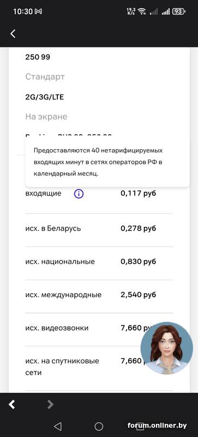Tap Android home circle navigation button
Image resolution: width=198 pixels, height=437 pixels.
pyautogui.click(x=99, y=426)
